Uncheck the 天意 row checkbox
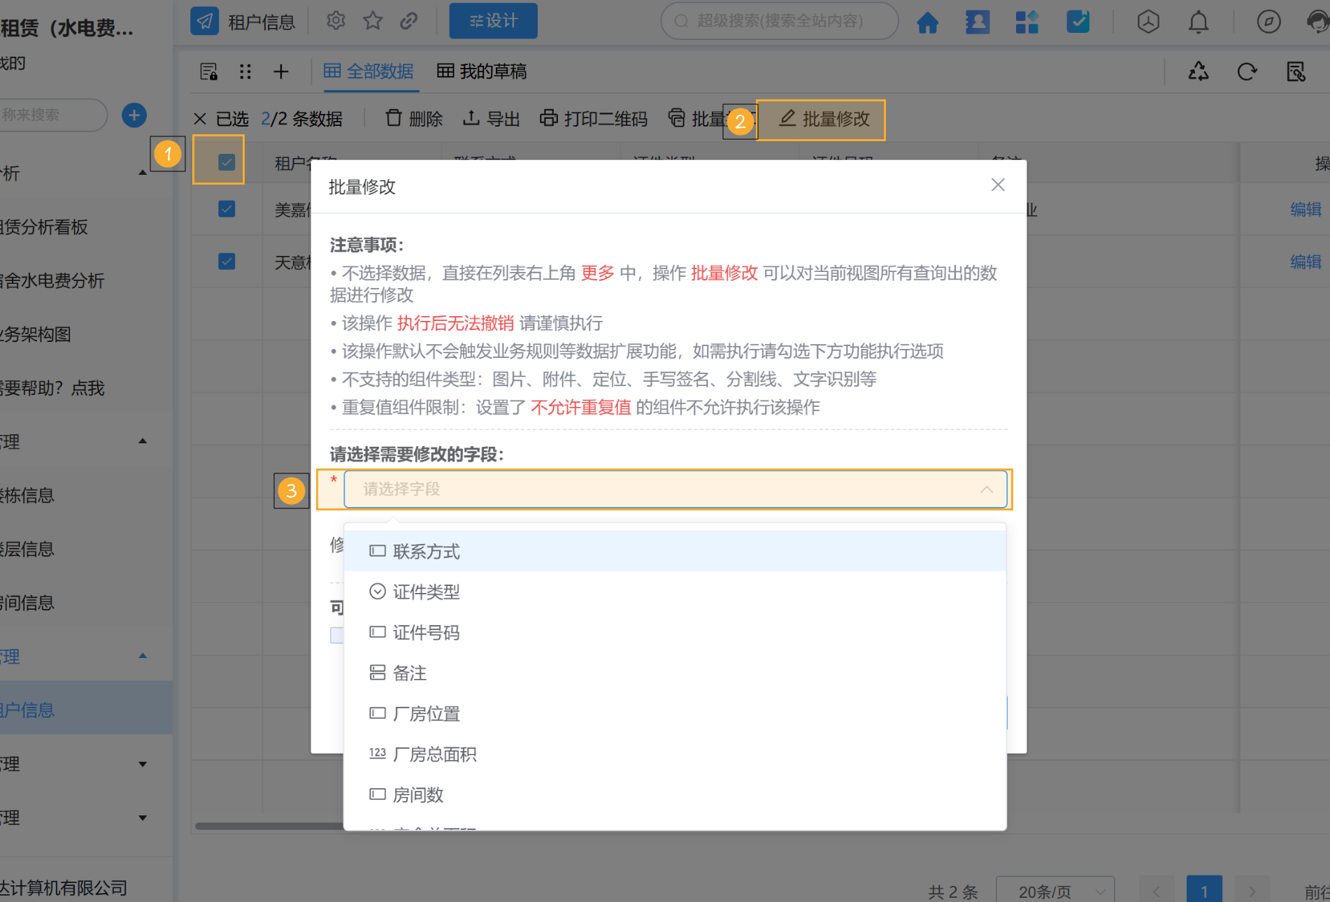 pyautogui.click(x=227, y=261)
